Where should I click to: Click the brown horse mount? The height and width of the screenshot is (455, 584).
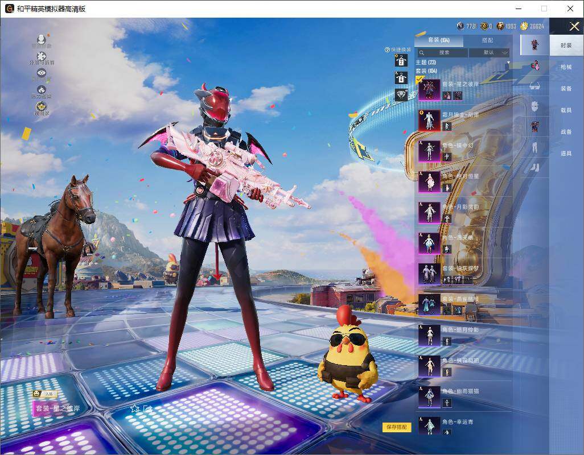coord(56,246)
